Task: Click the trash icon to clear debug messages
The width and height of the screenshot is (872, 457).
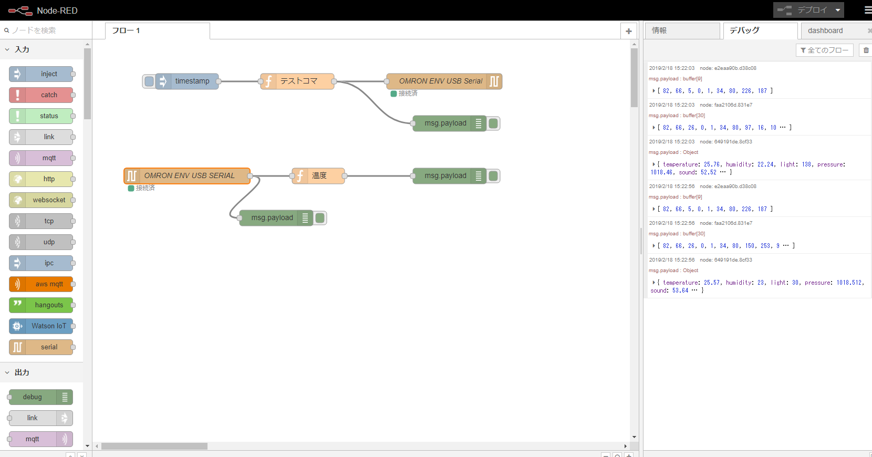Action: [x=866, y=50]
